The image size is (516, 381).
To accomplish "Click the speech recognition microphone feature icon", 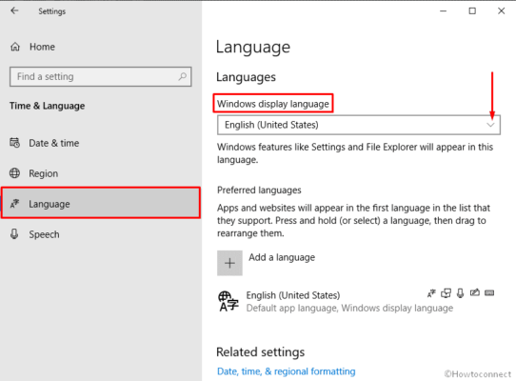I will 461,292.
